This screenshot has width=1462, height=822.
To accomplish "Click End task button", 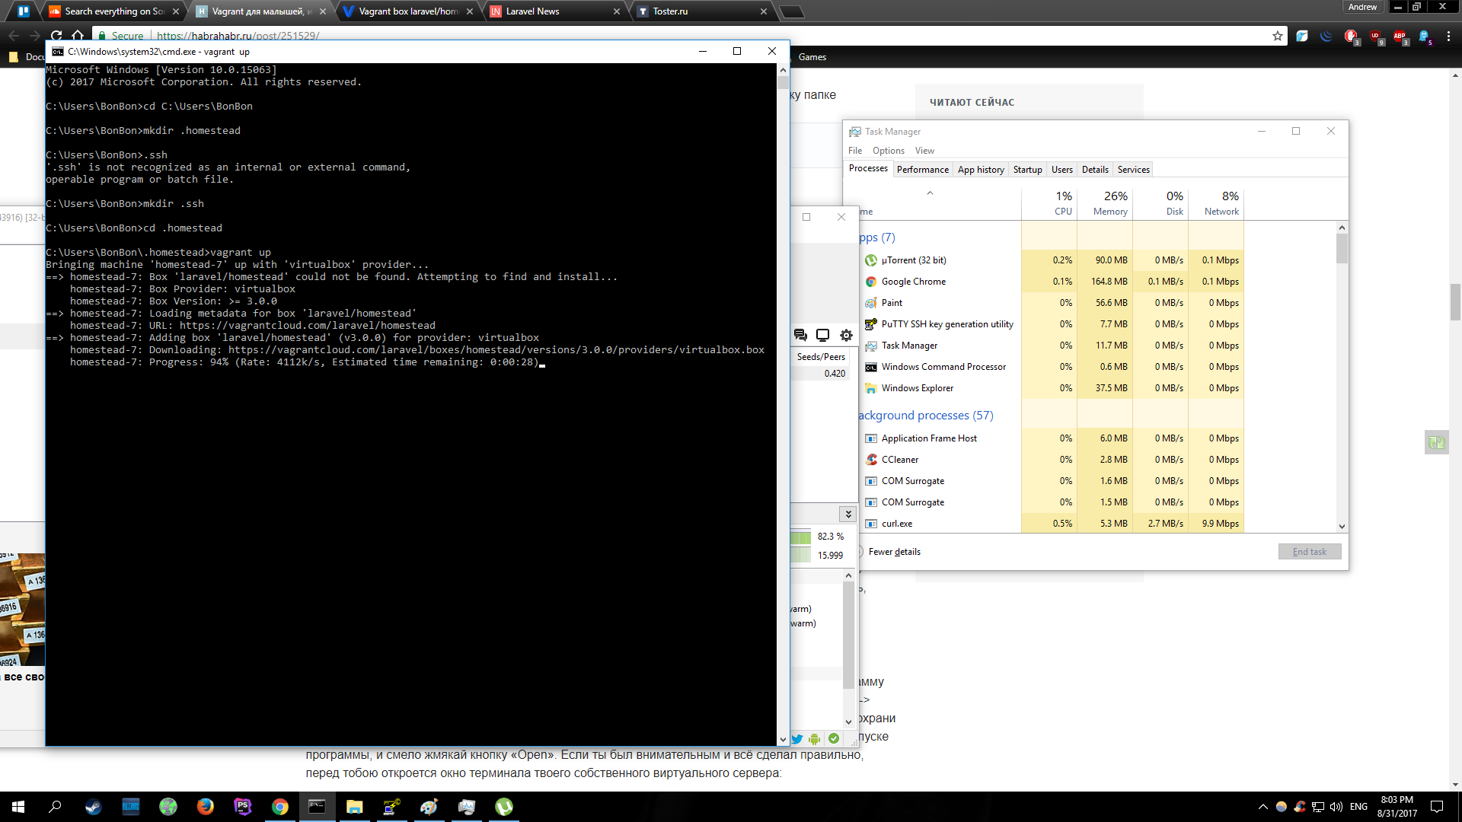I will 1309,552.
